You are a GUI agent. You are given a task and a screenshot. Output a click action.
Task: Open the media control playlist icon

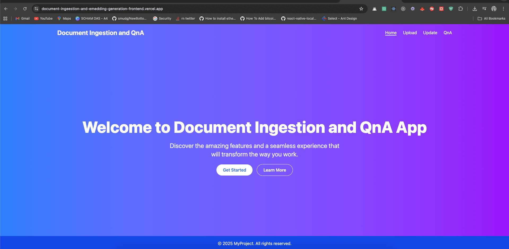(x=484, y=9)
